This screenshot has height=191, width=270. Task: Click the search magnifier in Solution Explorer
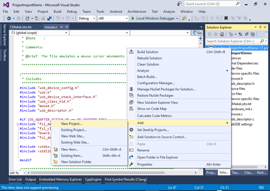pos(262,41)
